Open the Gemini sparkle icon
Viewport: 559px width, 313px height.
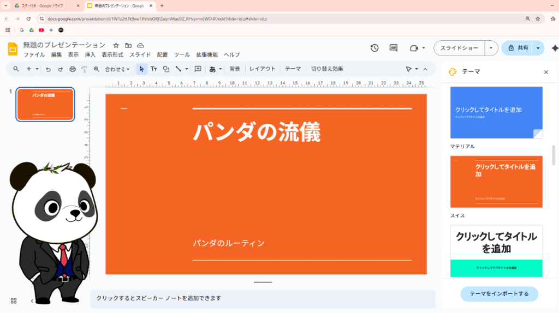(555, 48)
